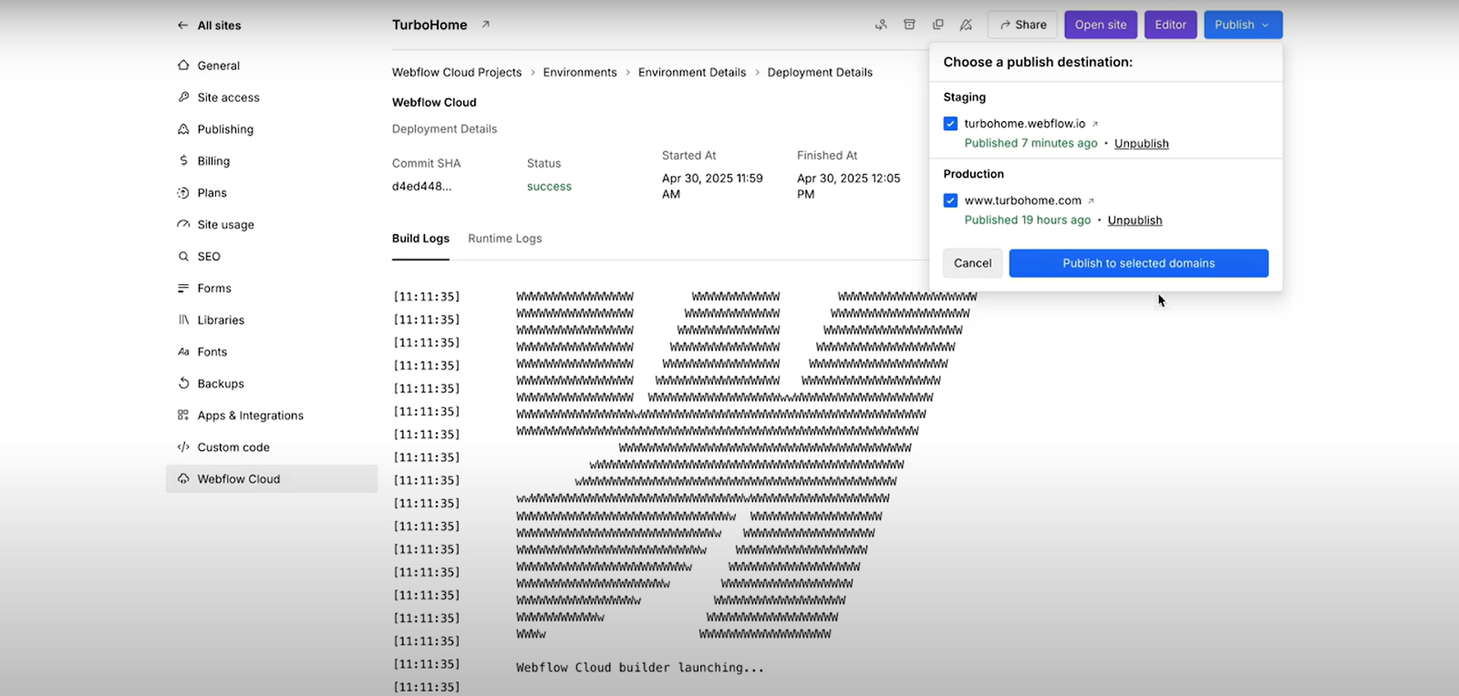This screenshot has width=1459, height=696.
Task: Click the Plans icon in sidebar
Action: [183, 193]
